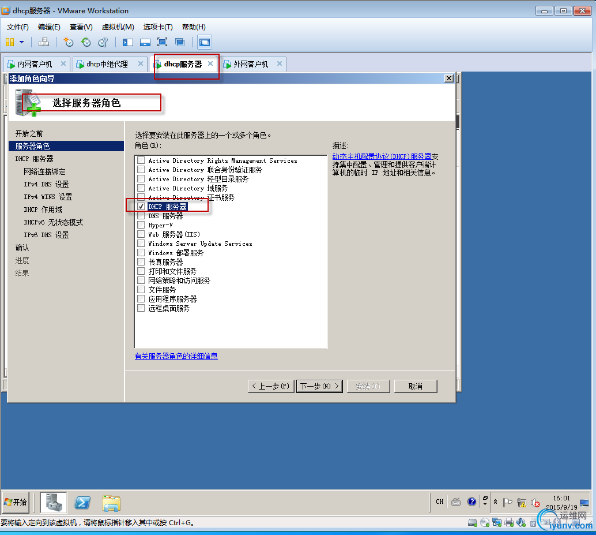
Task: Check Windows Server Update Services role
Action: (141, 244)
